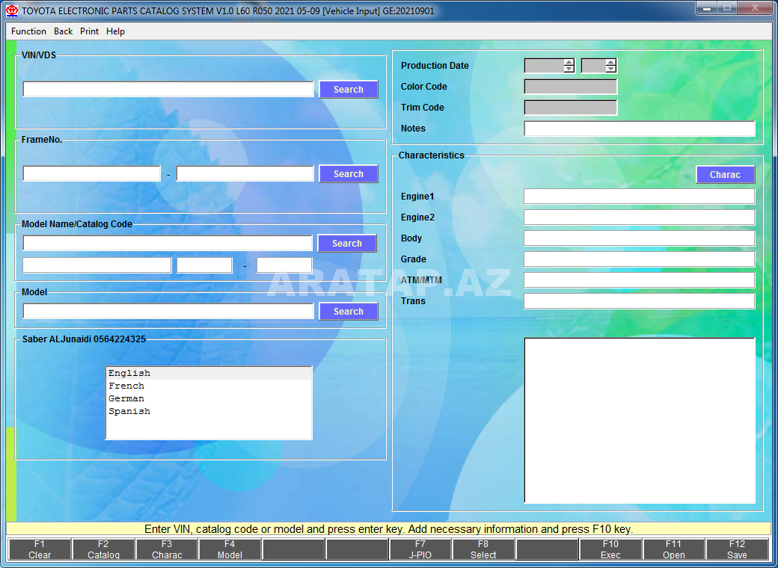This screenshot has width=778, height=568.
Task: Click the Model Name/Catalog Code input field
Action: pos(168,243)
